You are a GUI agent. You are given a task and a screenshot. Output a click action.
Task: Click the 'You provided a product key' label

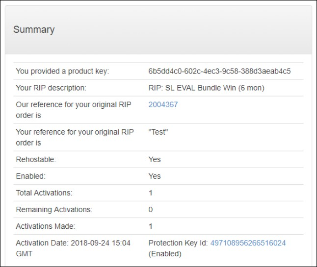(62, 71)
